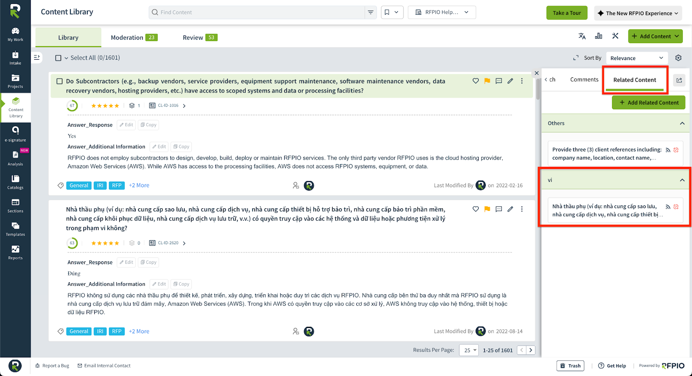Favorite the Subcontractors English question
Viewport: 692px width, 376px height.
click(476, 81)
